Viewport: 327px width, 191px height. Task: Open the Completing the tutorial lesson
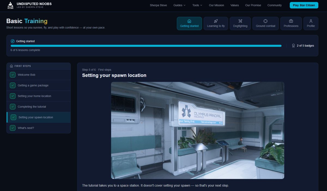point(39,107)
